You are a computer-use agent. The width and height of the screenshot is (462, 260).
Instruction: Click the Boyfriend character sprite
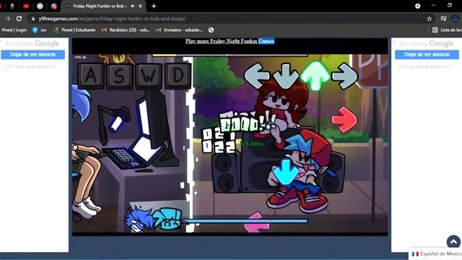302,172
